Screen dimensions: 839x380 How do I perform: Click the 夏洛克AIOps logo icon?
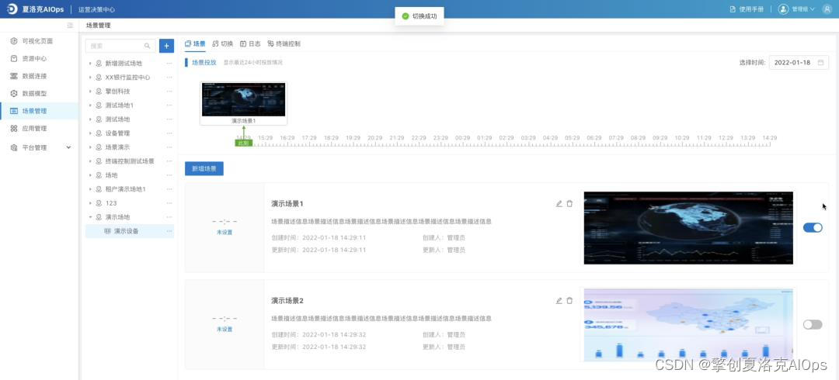point(12,9)
